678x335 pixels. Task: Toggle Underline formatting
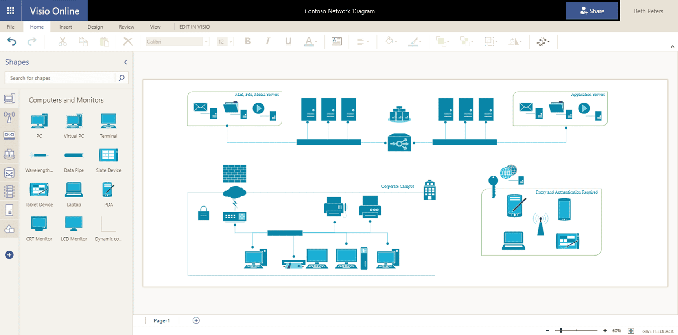pyautogui.click(x=288, y=41)
